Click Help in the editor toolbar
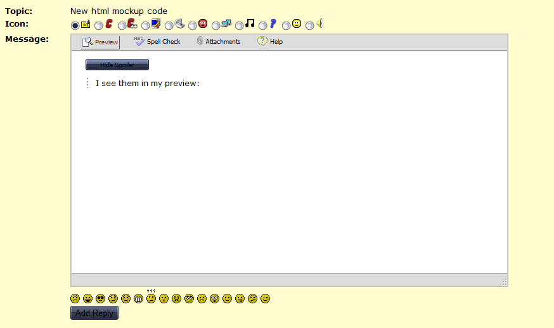This screenshot has width=554, height=328. [x=270, y=42]
